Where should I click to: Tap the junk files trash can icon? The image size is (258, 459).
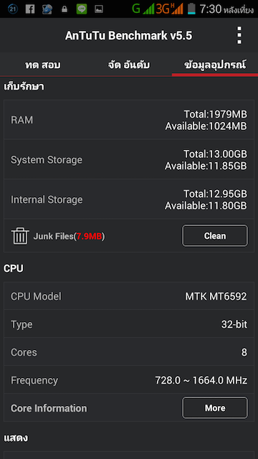point(20,236)
